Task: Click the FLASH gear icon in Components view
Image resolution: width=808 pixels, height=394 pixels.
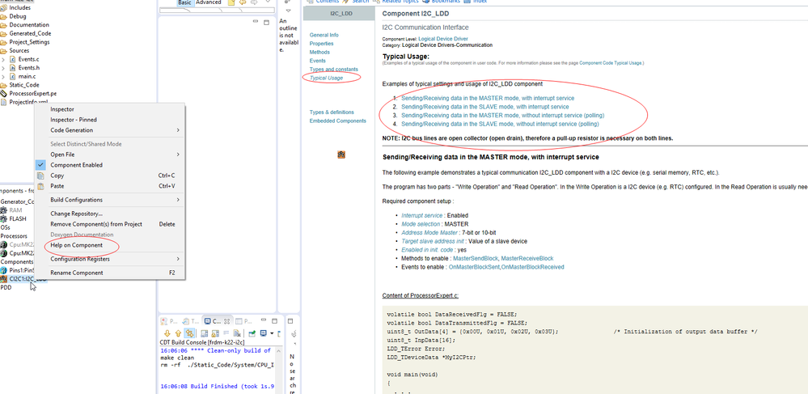Action: tap(4, 218)
